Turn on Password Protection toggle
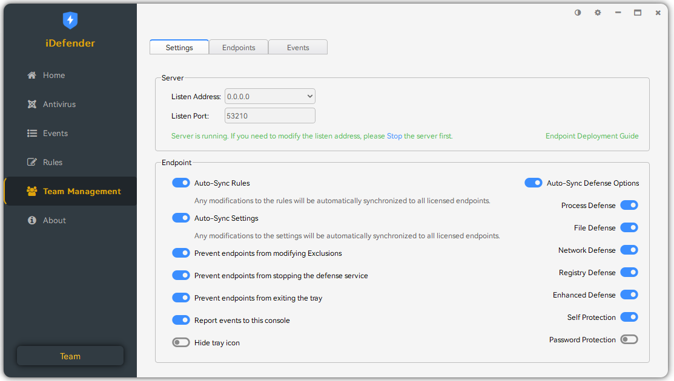This screenshot has height=381, width=674. (x=629, y=340)
